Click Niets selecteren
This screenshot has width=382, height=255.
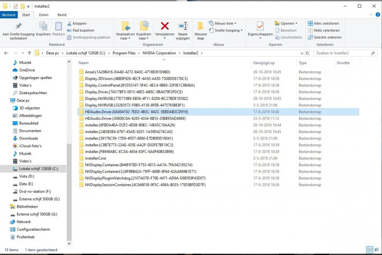click(x=324, y=30)
